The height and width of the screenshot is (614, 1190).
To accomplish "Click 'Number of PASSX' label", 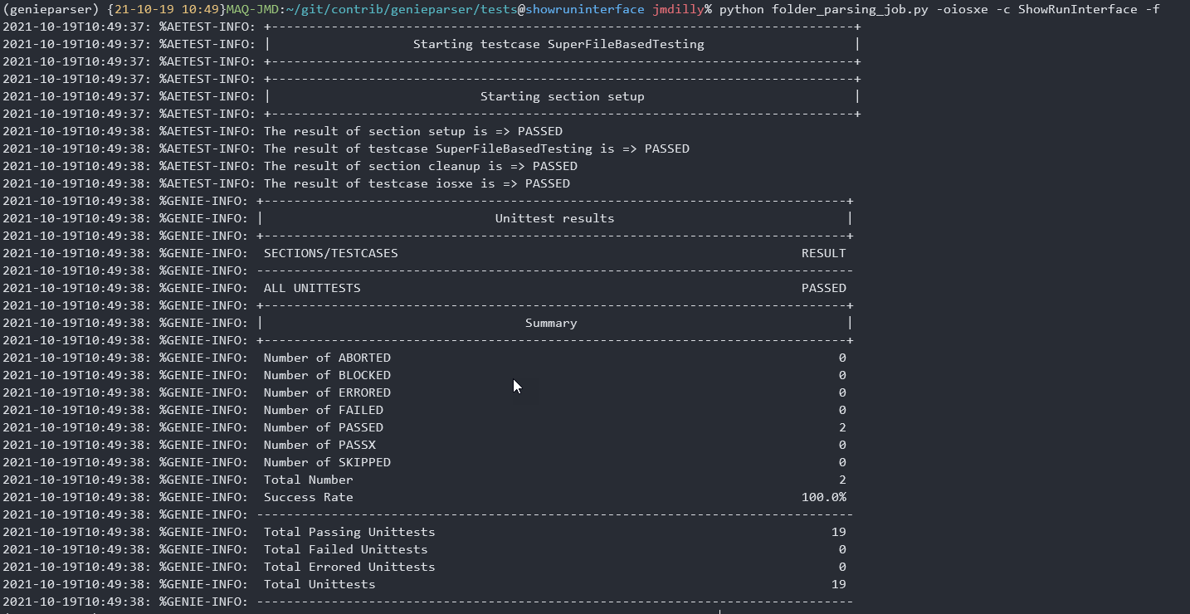I will coord(319,445).
